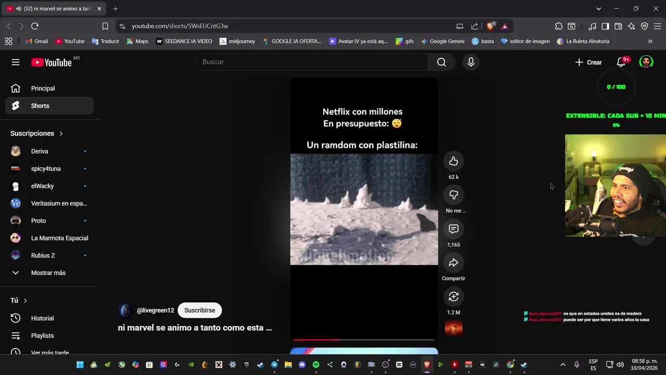Viewport: 666px width, 375px height.
Task: Open the tab search dropdown arrow
Action: (598, 9)
